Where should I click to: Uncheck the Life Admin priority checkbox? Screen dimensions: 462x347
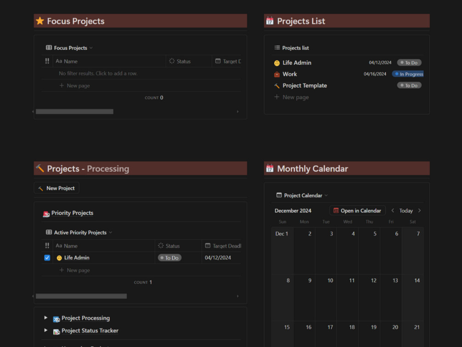click(x=47, y=258)
